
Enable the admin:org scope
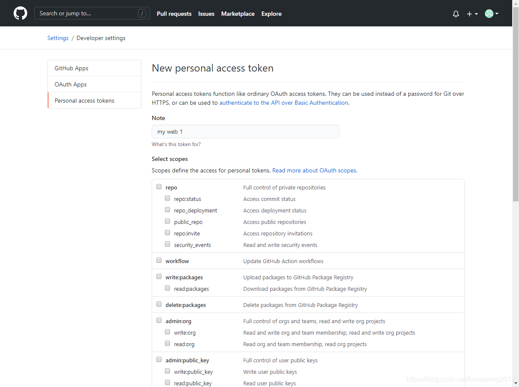click(x=159, y=321)
